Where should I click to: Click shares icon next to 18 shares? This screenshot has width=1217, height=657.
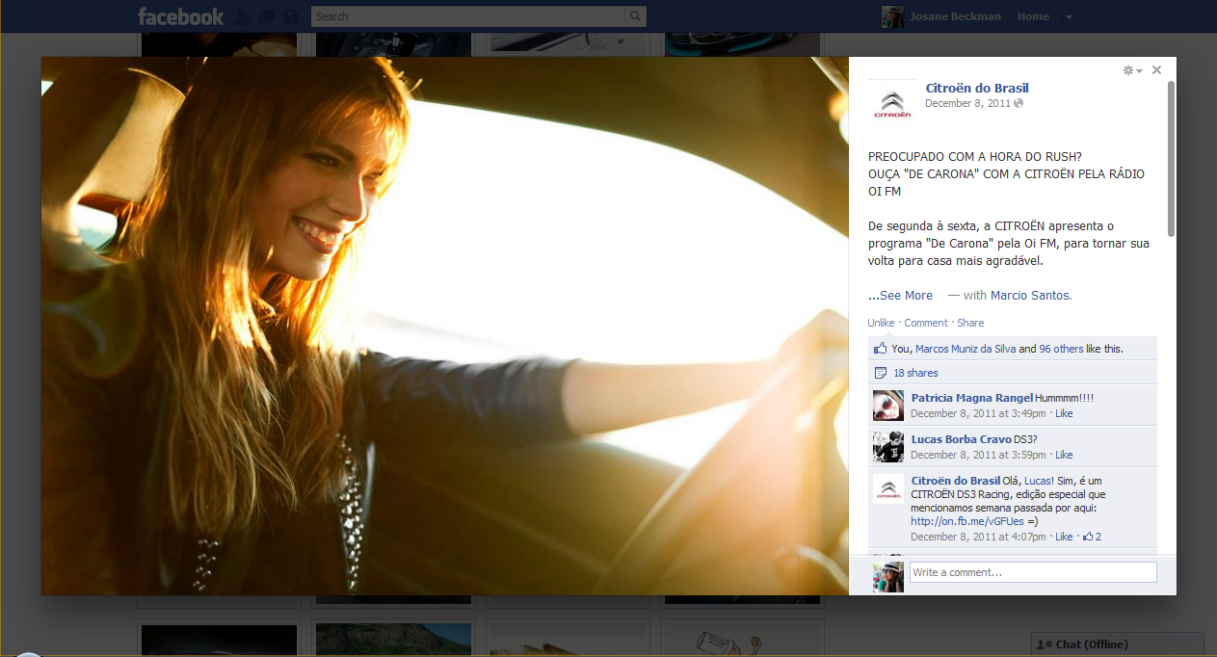click(880, 373)
